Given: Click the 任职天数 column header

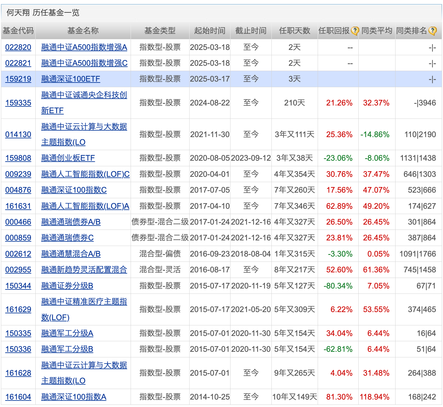Looking at the screenshot, I should (x=294, y=31).
